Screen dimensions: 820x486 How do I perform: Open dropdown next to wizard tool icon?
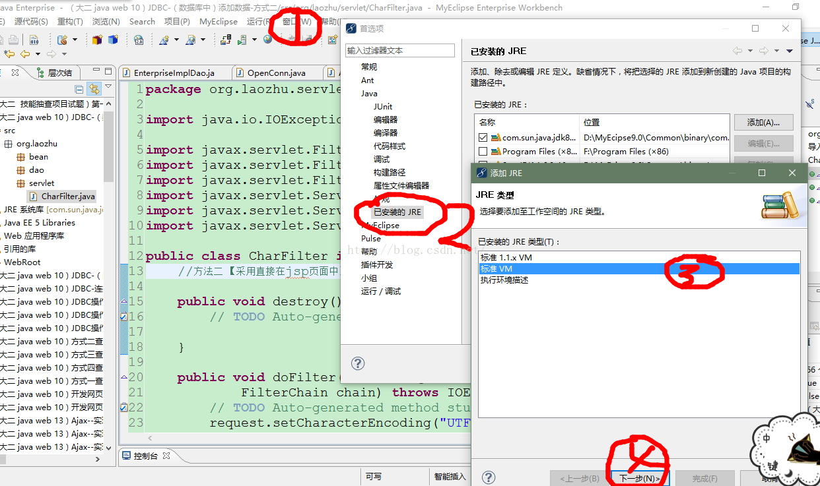point(176,40)
